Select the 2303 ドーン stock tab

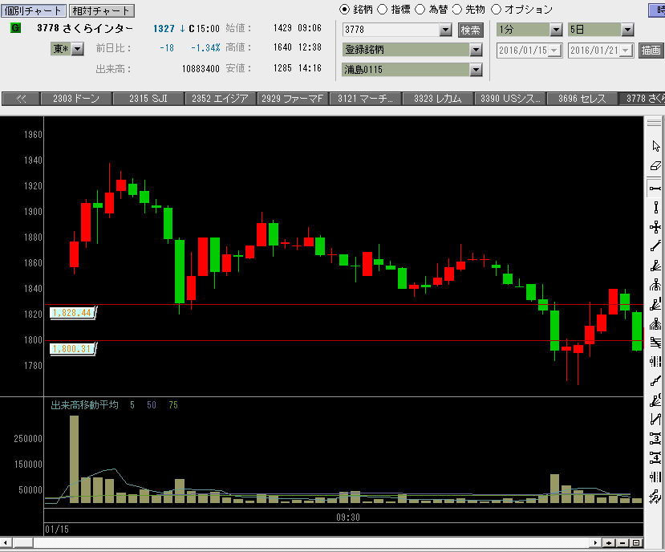click(76, 99)
